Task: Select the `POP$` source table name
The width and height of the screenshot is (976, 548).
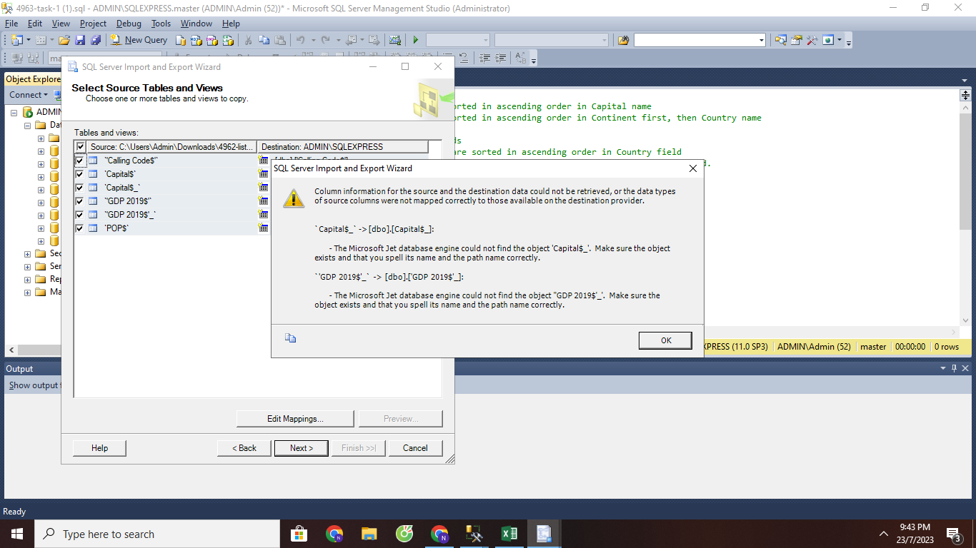Action: click(x=116, y=228)
